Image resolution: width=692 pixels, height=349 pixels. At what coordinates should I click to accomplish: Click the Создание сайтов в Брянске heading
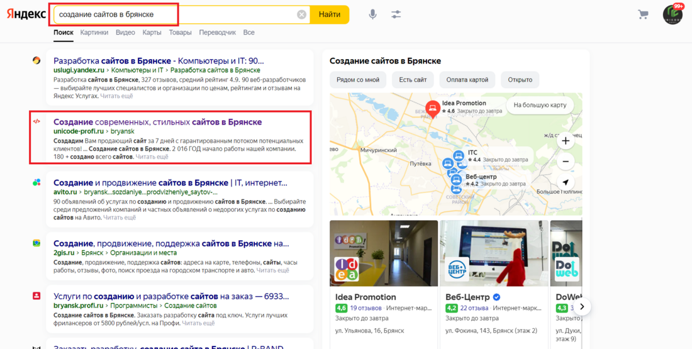tap(385, 61)
